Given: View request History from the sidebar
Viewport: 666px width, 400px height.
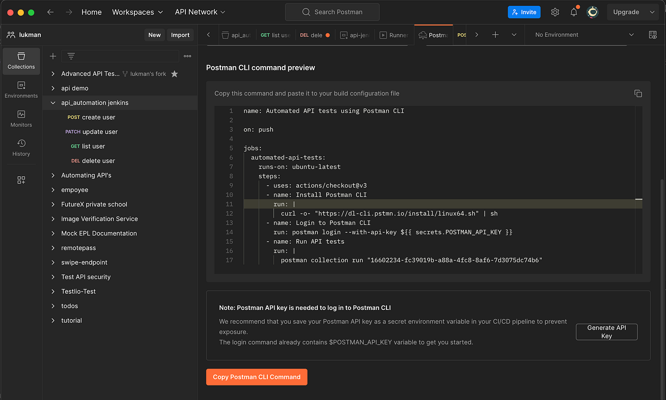Looking at the screenshot, I should [x=21, y=148].
